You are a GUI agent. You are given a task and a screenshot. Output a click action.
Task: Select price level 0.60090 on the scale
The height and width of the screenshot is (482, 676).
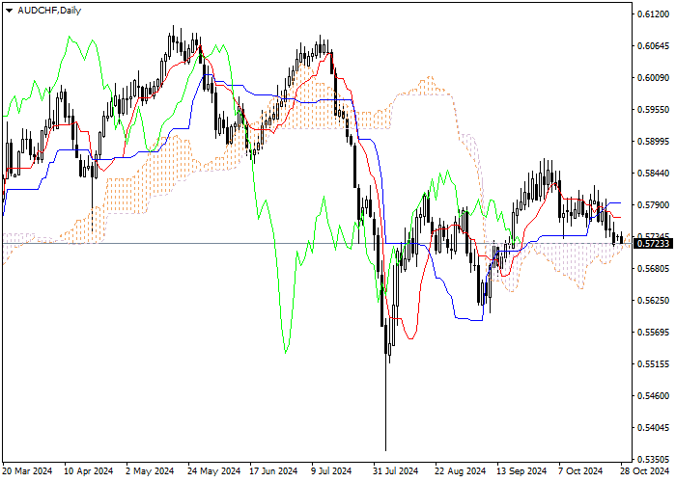[653, 78]
